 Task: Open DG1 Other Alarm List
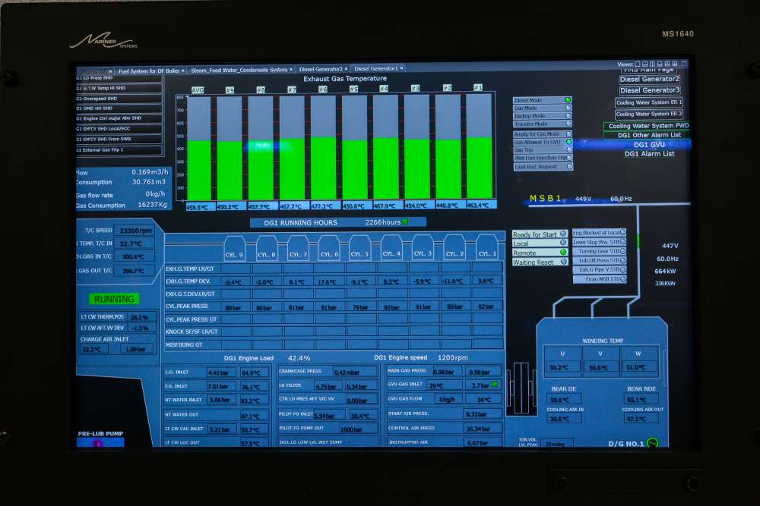650,135
